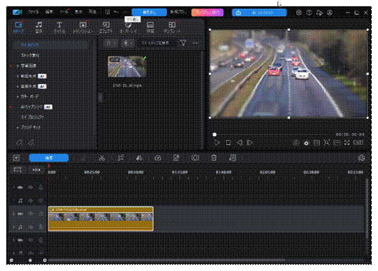Select マイプロジェクト in the library list
378x271 pixels.
pyautogui.click(x=32, y=117)
